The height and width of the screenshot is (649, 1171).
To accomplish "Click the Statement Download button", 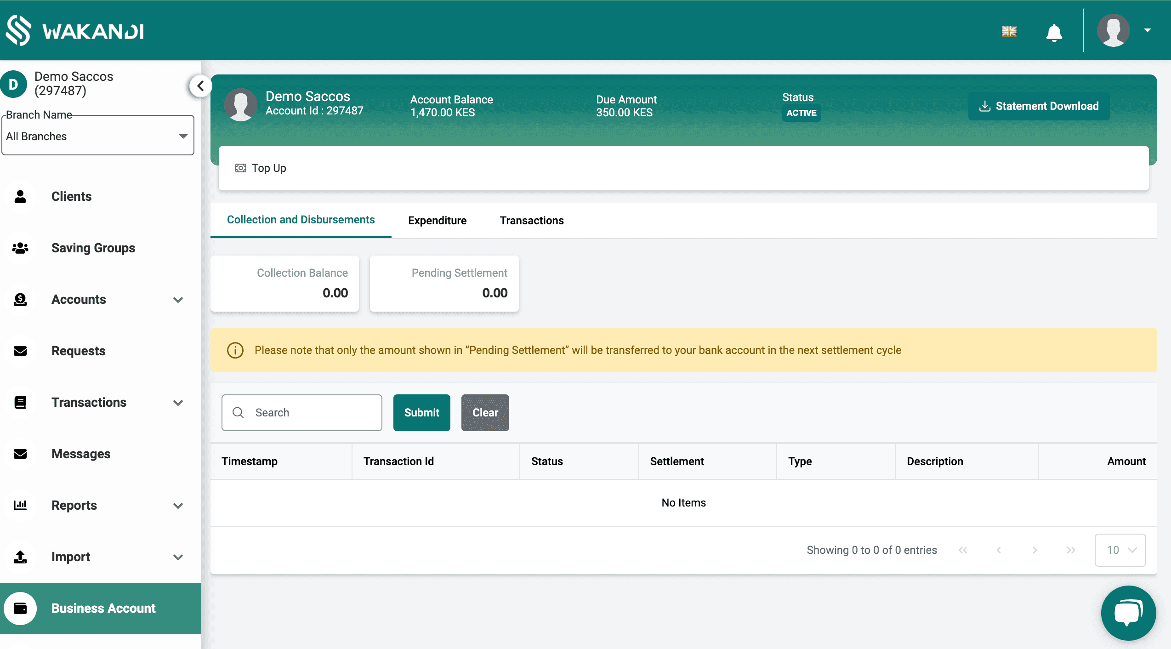I will [1039, 106].
